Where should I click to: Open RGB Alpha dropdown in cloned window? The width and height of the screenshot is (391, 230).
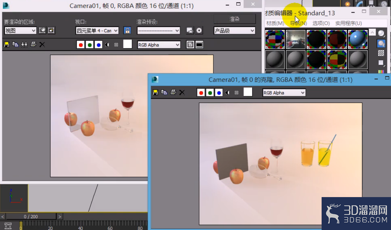284,93
